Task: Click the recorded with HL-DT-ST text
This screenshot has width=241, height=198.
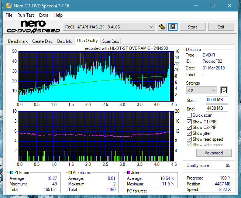Action: [x=126, y=48]
